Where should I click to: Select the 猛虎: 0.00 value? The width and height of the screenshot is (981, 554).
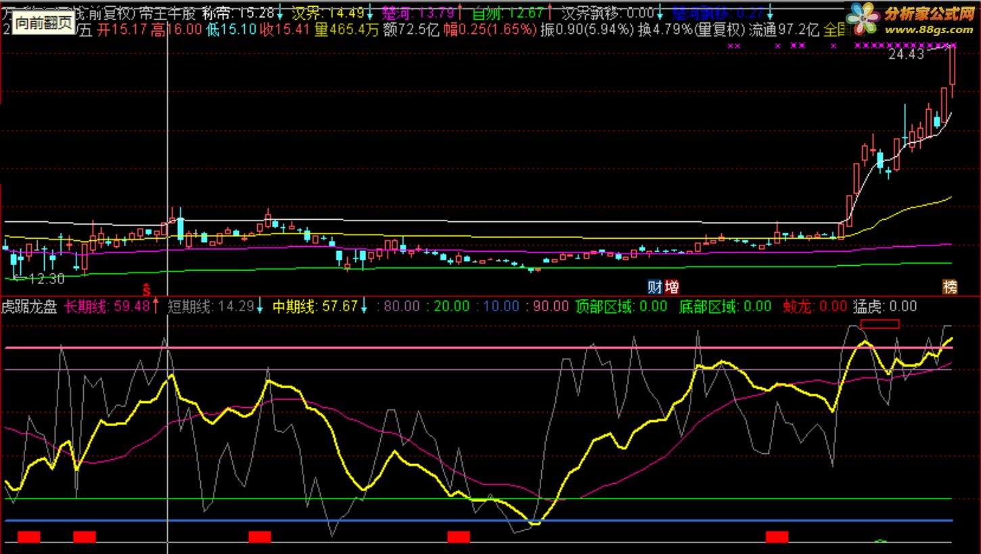pyautogui.click(x=885, y=306)
